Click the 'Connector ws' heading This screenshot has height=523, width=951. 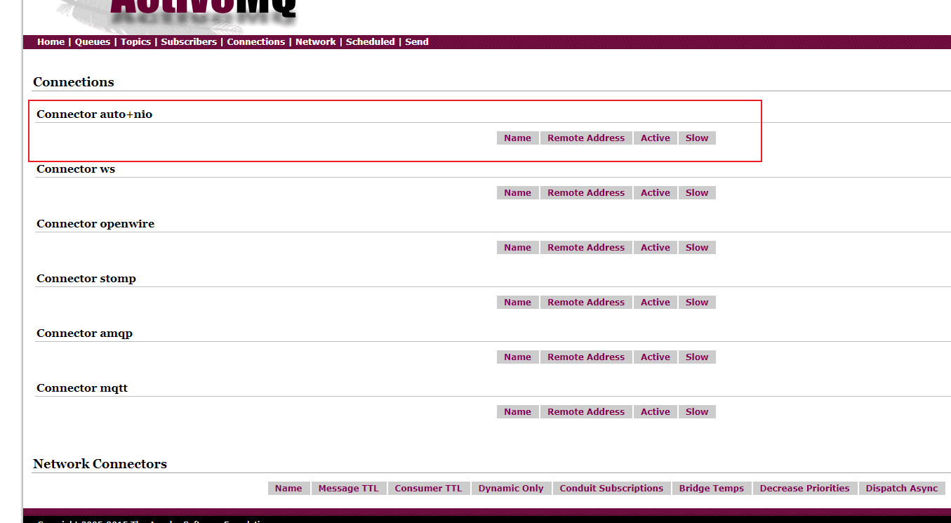pos(76,169)
